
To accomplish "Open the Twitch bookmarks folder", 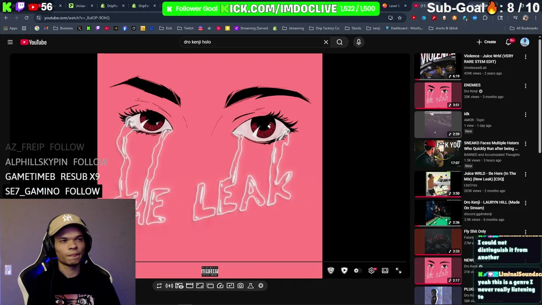I will (x=185, y=28).
